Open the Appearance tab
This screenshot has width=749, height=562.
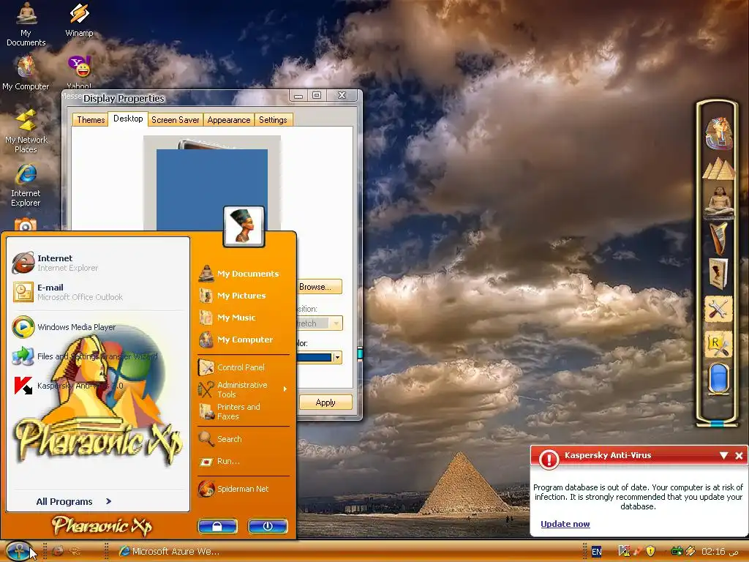click(229, 119)
